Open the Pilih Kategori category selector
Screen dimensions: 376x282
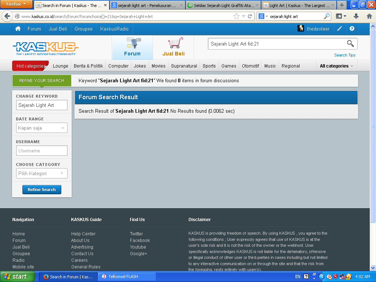(x=42, y=173)
